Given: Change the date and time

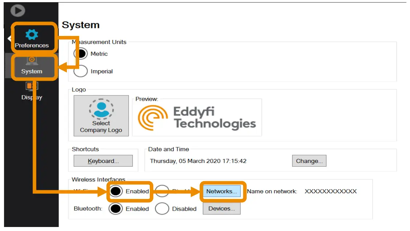Looking at the screenshot, I should [x=309, y=161].
